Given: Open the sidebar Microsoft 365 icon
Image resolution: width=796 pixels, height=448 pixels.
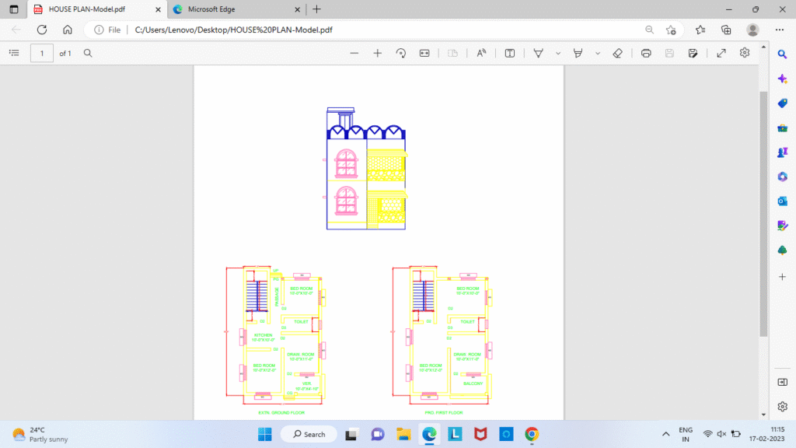Looking at the screenshot, I should (x=782, y=177).
